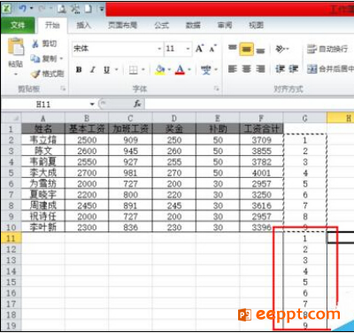Click the Undo arrow in quick access toolbar
The height and width of the screenshot is (333, 354).
click(23, 9)
